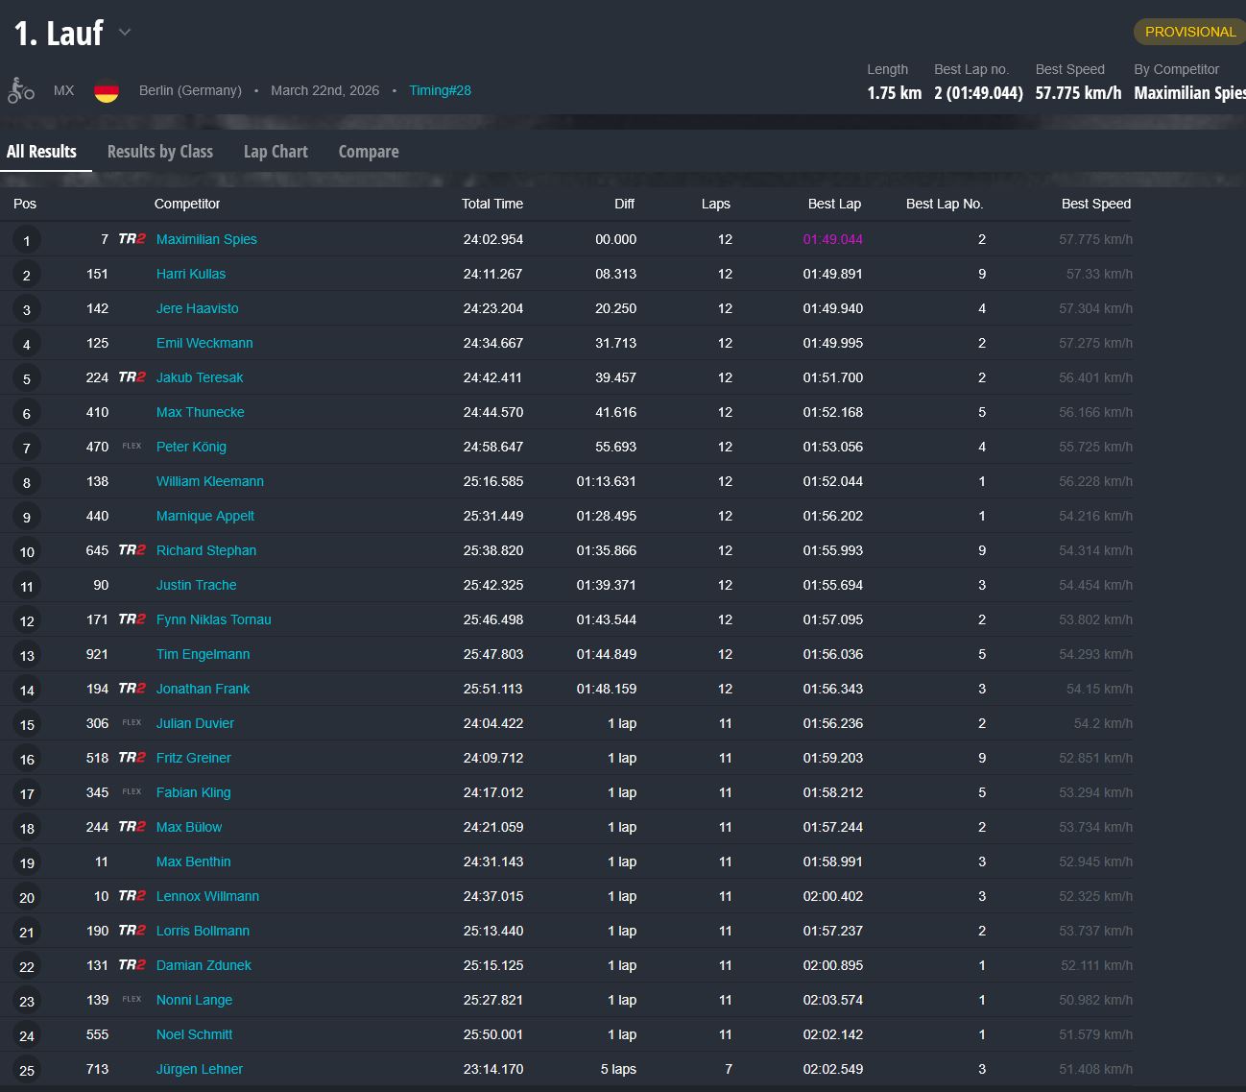Click TR2 logo beside Damian Zdunek
The image size is (1246, 1092).
(132, 965)
